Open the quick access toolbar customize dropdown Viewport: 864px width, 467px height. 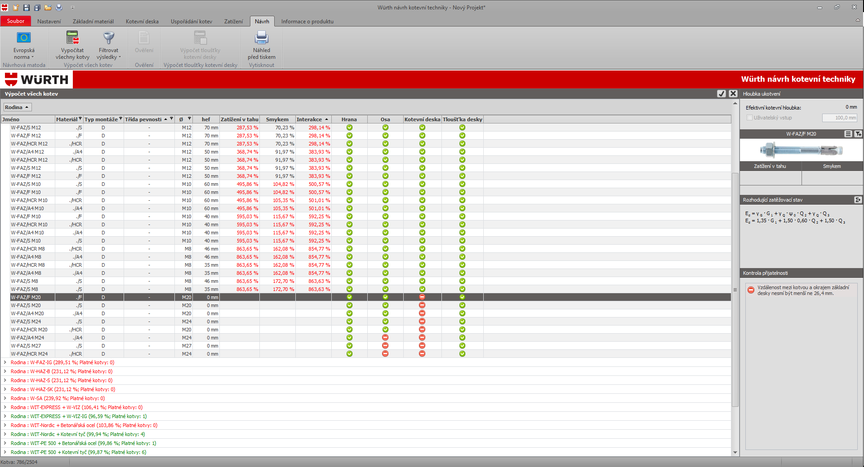72,8
